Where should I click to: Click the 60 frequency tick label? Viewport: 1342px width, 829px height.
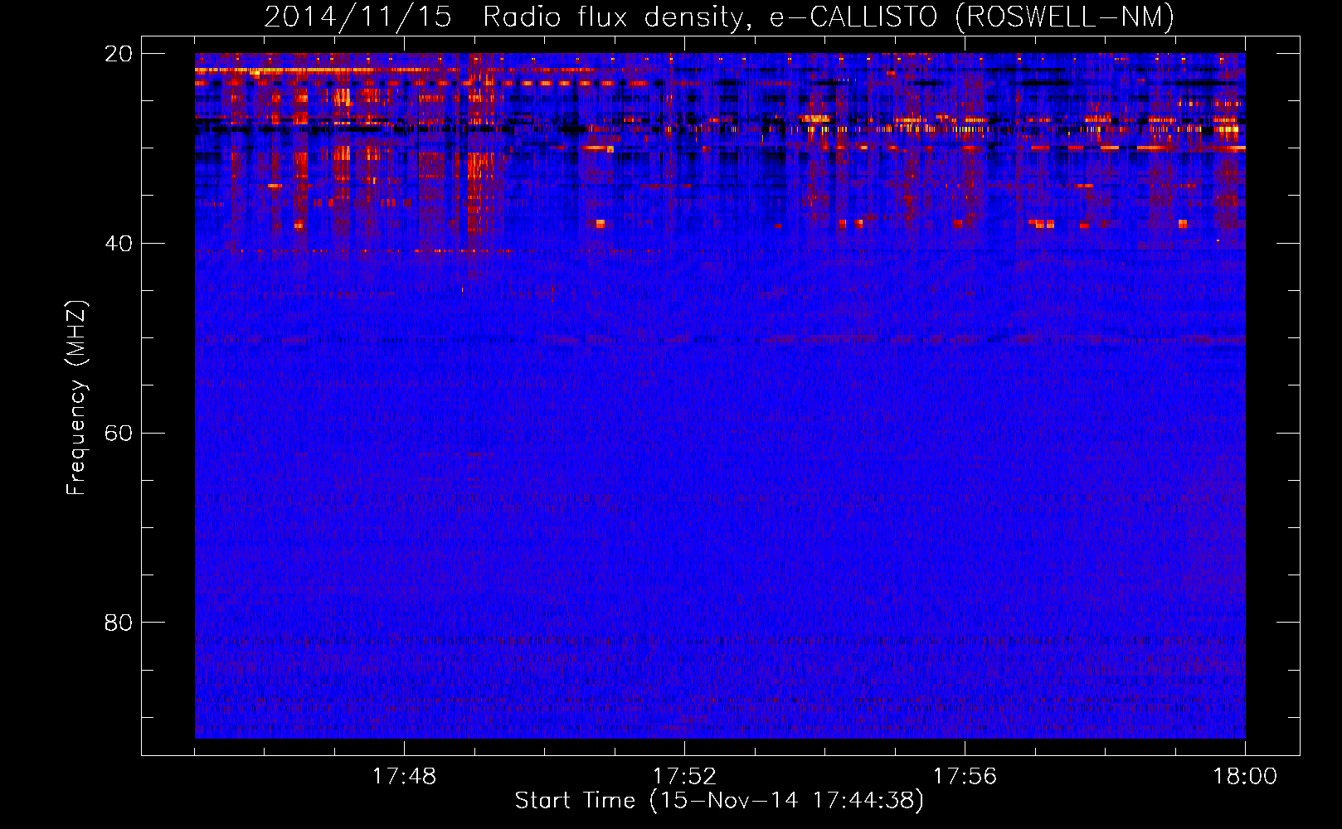pyautogui.click(x=119, y=434)
